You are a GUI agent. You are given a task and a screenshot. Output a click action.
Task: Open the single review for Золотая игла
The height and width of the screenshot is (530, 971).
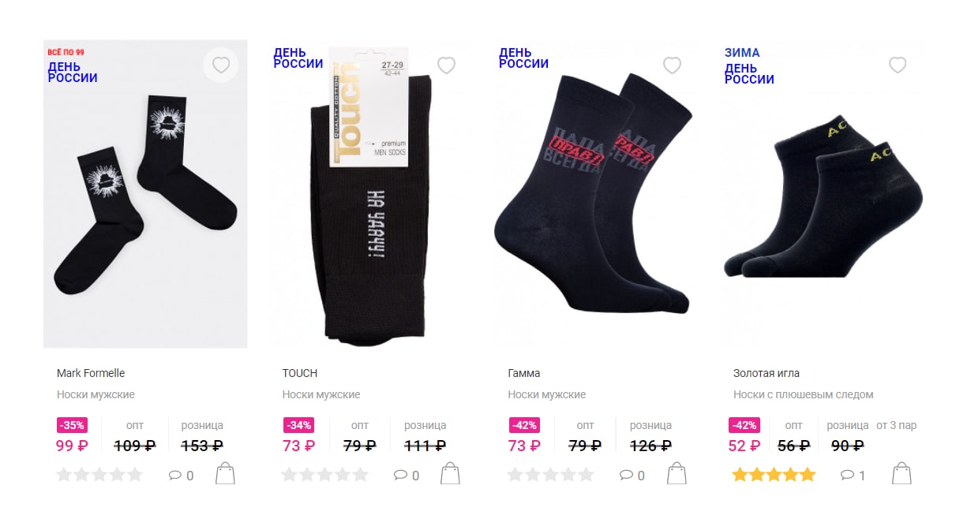pos(853,476)
